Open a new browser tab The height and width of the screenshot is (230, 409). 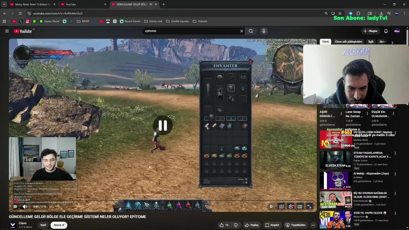164,4
